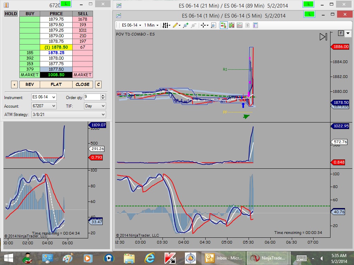Switch to NinjaTrader taskbar item
This screenshot has height=265, width=354.
[x=267, y=258]
